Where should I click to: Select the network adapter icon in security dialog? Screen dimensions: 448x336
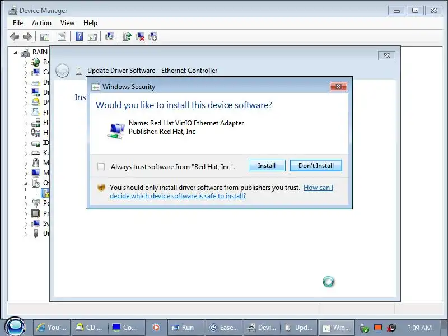click(x=116, y=130)
